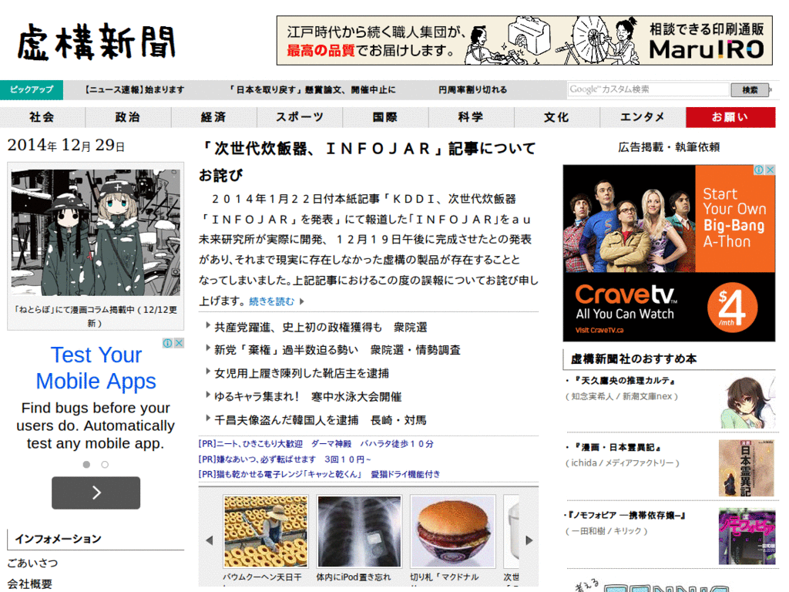789x592 pixels.
Task: Open ad choices info on CraveTV ad
Action: 759,170
